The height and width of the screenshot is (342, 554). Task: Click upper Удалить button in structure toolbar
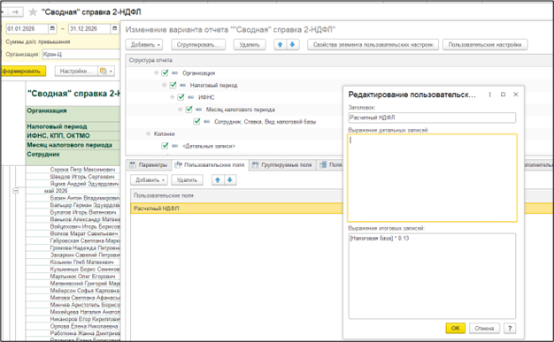coord(250,45)
